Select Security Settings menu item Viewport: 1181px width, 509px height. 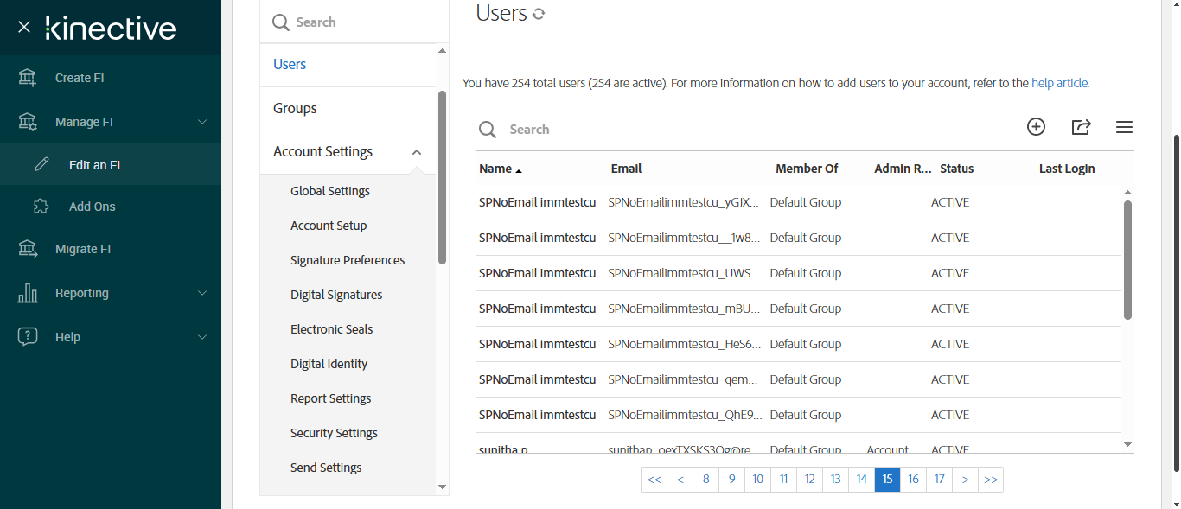[x=334, y=433]
